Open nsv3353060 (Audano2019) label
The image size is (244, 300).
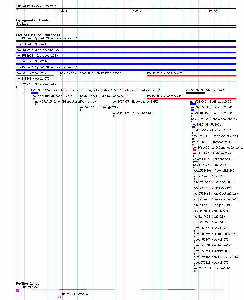212,153
